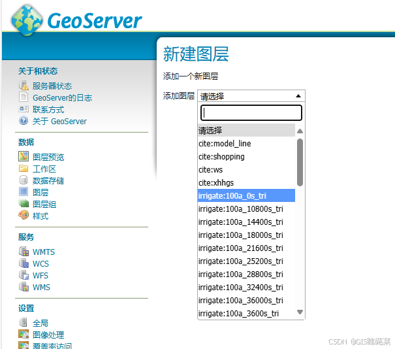Click the list scrollbar down arrow
Viewport: 395px width, 349px height.
pyautogui.click(x=300, y=312)
